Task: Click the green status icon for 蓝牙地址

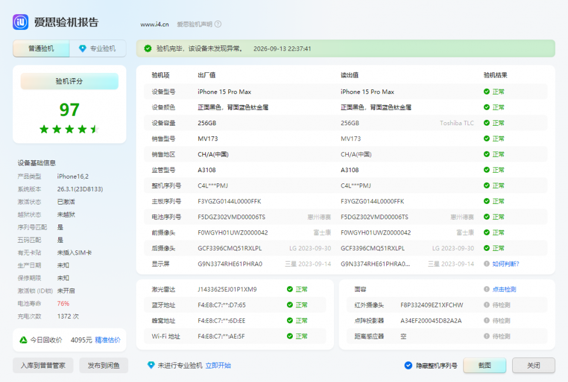Action: tap(290, 305)
